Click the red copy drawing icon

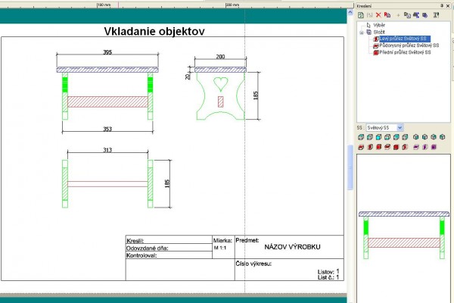click(x=387, y=14)
